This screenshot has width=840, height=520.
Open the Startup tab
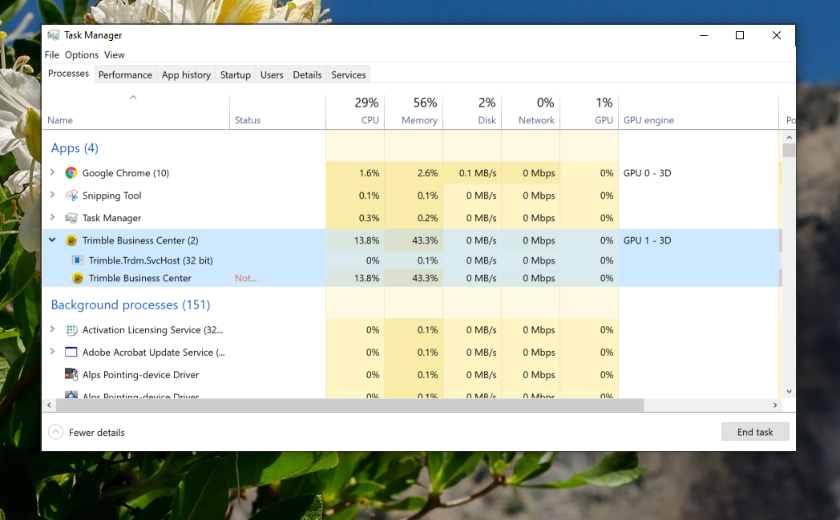click(235, 75)
